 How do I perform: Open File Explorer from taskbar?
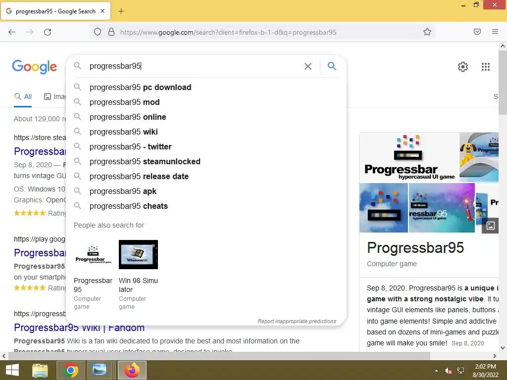coord(40,370)
